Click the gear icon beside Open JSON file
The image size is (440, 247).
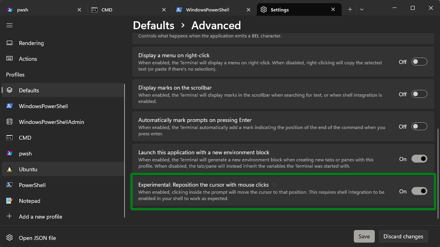click(x=9, y=238)
